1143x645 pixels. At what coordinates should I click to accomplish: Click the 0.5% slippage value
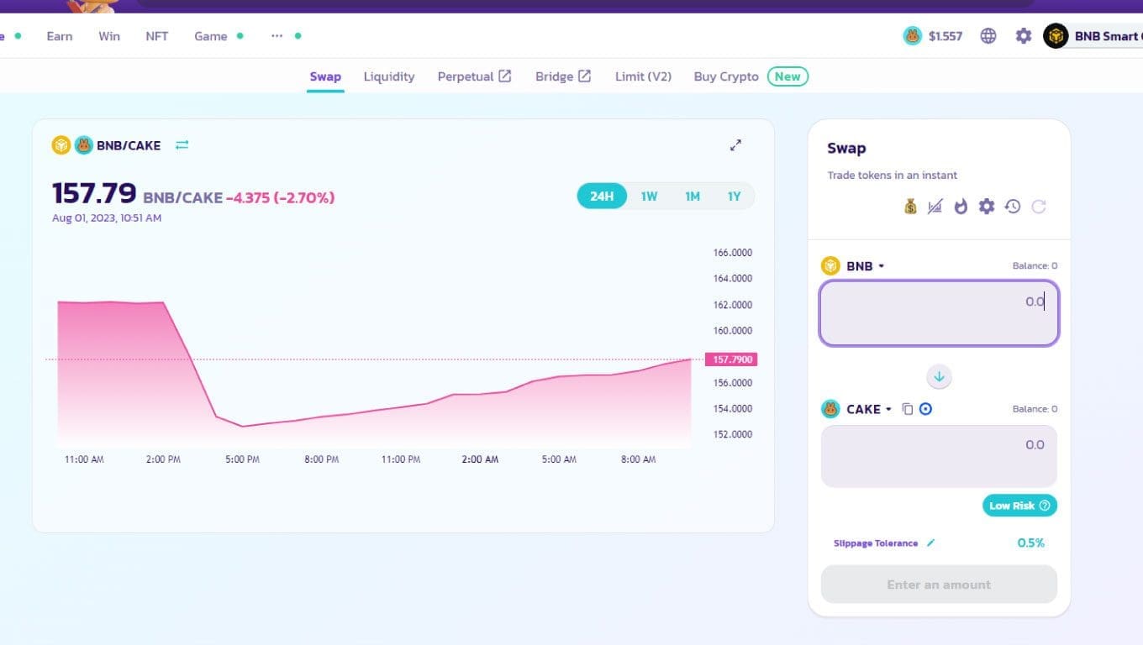click(x=1030, y=543)
